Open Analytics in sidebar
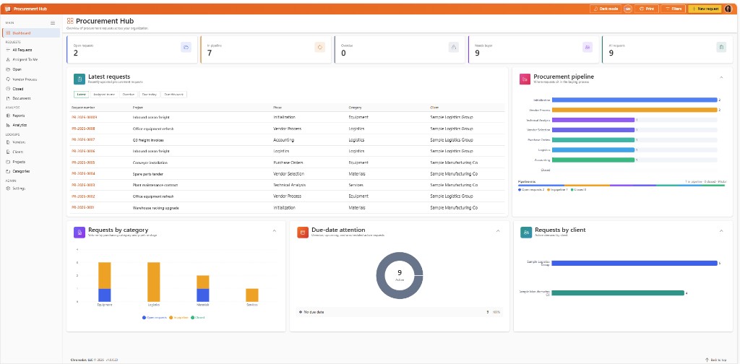Screen dimensions: 740x364 [31, 125]
